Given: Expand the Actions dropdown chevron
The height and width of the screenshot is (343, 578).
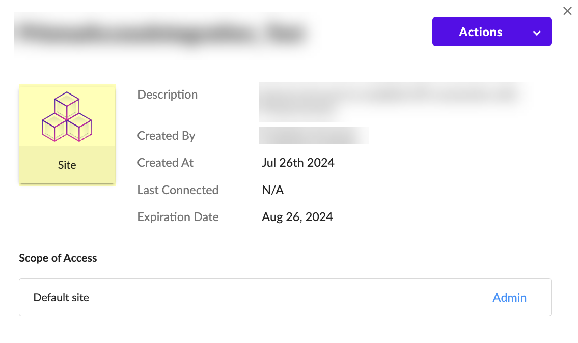Looking at the screenshot, I should click(x=536, y=33).
